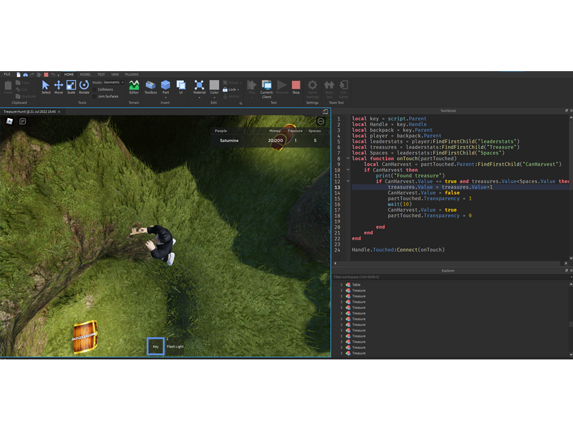The image size is (573, 430).
Task: Open the Geometric mode dropdown
Action: tap(114, 82)
